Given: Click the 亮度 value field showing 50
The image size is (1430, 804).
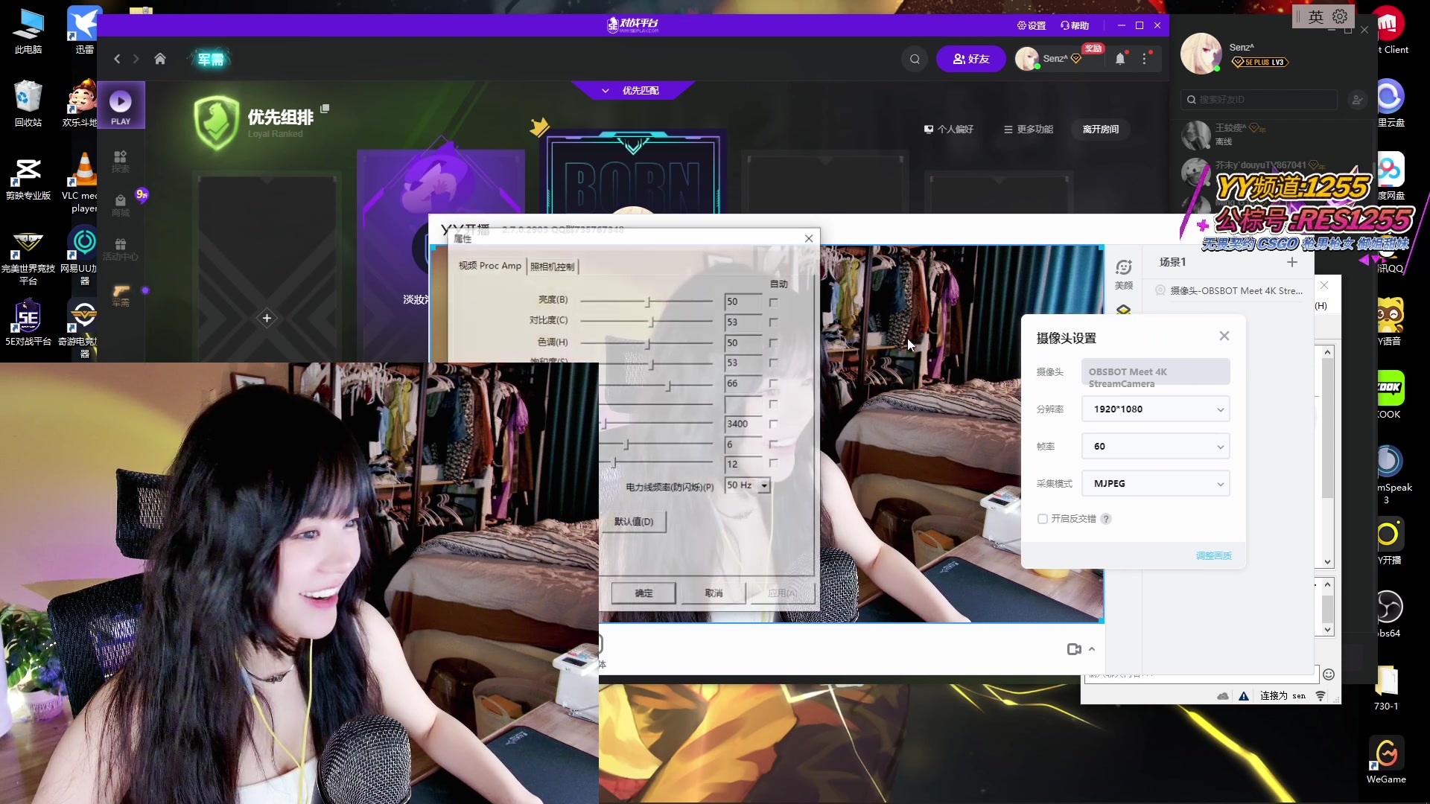Looking at the screenshot, I should click(743, 301).
